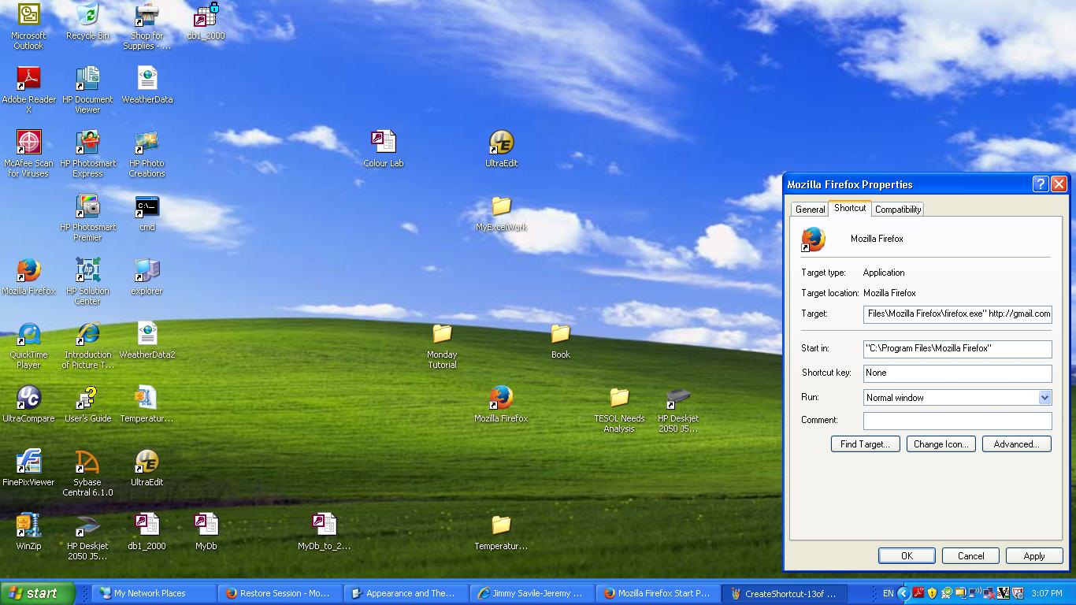Viewport: 1076px width, 605px height.
Task: Select the QuickTime Player icon
Action: pos(28,335)
